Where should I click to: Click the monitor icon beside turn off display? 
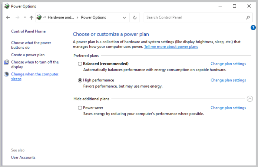[6, 62]
